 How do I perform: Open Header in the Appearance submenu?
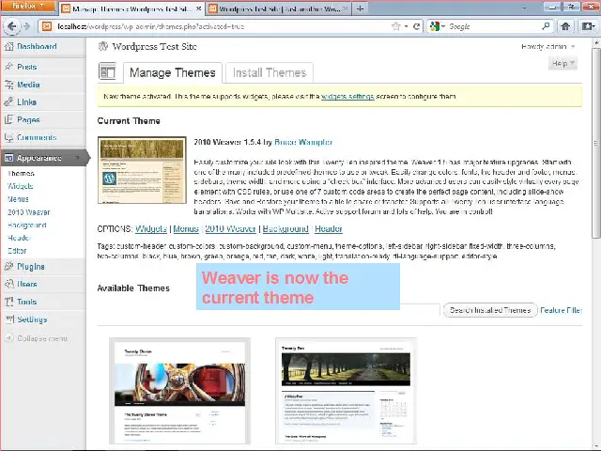point(19,238)
